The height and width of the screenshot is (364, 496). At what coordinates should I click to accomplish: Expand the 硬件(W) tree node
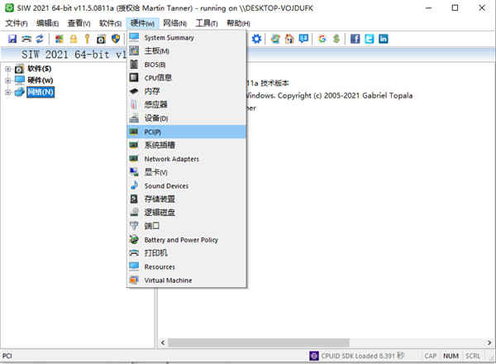click(8, 80)
